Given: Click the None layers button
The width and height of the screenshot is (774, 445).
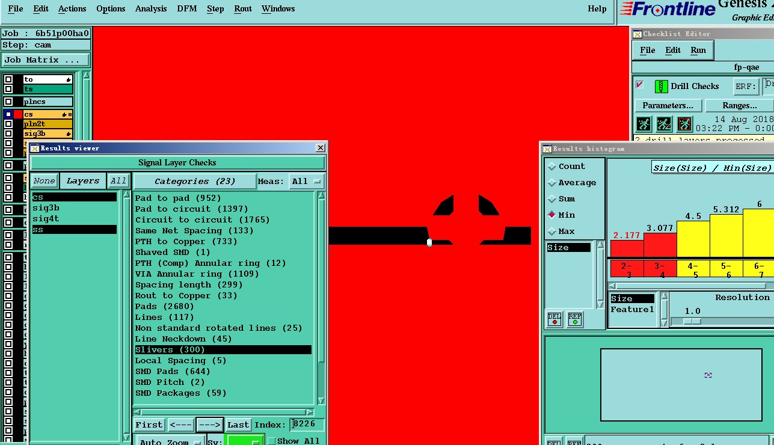Looking at the screenshot, I should click(45, 181).
